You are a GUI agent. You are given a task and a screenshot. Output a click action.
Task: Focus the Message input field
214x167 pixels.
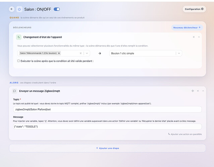[x=107, y=127]
